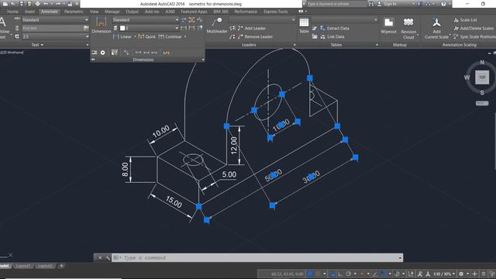Switch to the Home ribbon tab
Image resolution: width=496 pixels, height=279 pixels.
[x=12, y=12]
